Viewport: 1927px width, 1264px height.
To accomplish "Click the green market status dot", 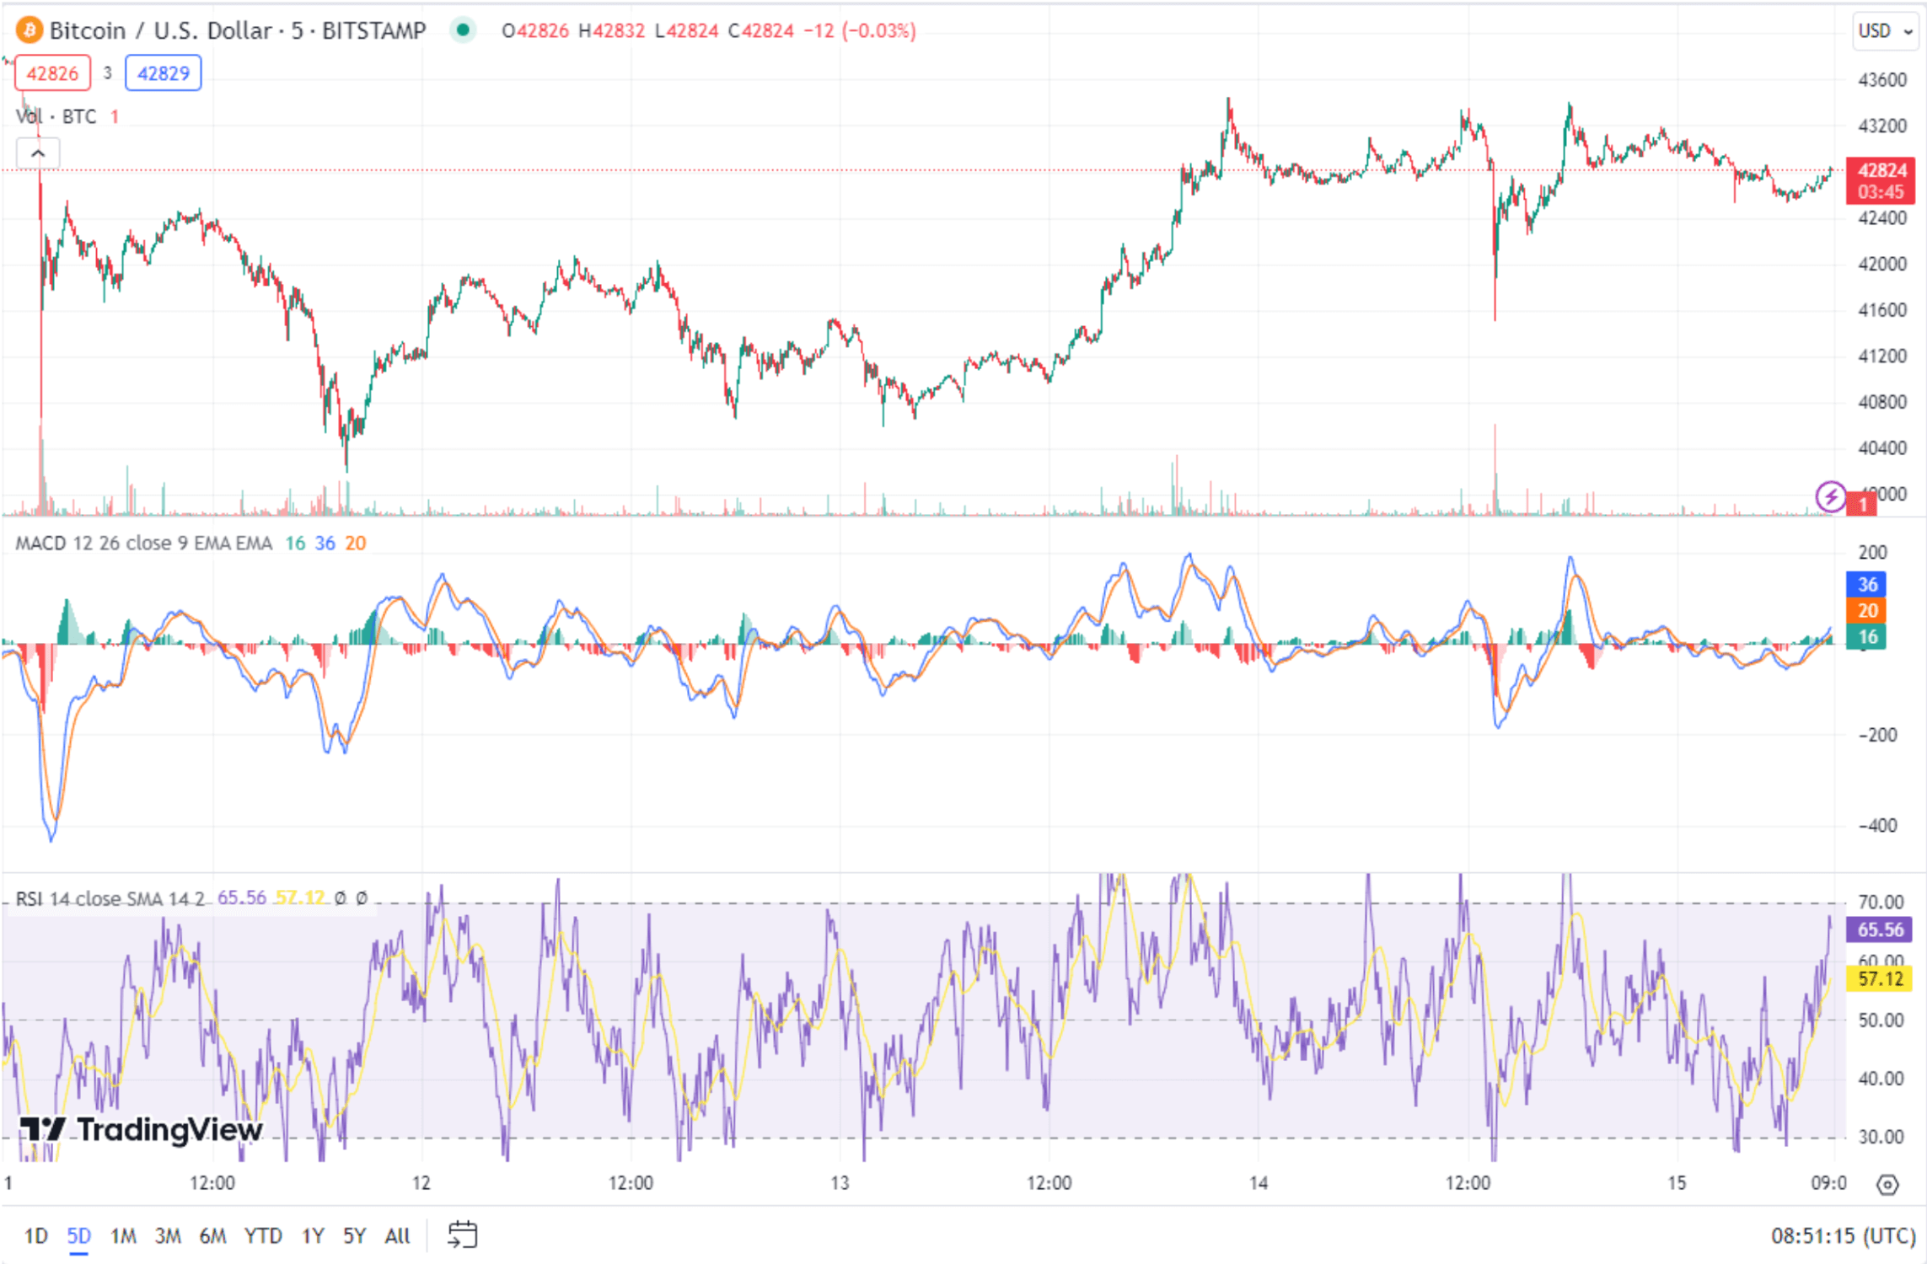I will point(464,30).
